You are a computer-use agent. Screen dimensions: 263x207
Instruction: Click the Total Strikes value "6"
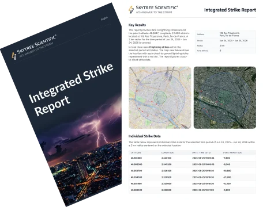pos(220,51)
